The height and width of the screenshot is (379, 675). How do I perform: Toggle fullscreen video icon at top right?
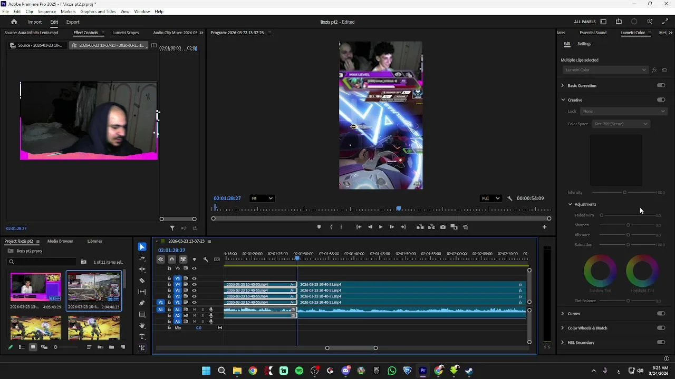coord(665,22)
